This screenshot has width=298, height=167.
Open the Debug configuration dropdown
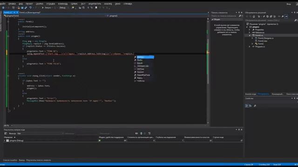pyautogui.click(x=64, y=8)
